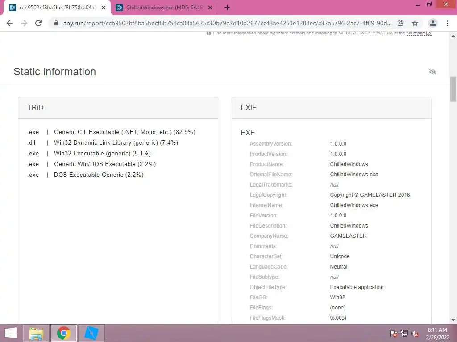Viewport: 457px width, 342px height.
Task: Click the FileVersion label
Action: click(x=263, y=216)
